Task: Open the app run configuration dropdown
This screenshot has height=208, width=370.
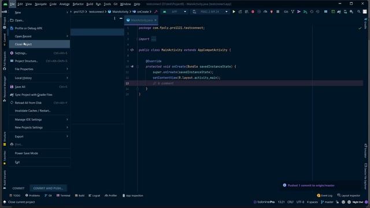Action: pos(175,12)
